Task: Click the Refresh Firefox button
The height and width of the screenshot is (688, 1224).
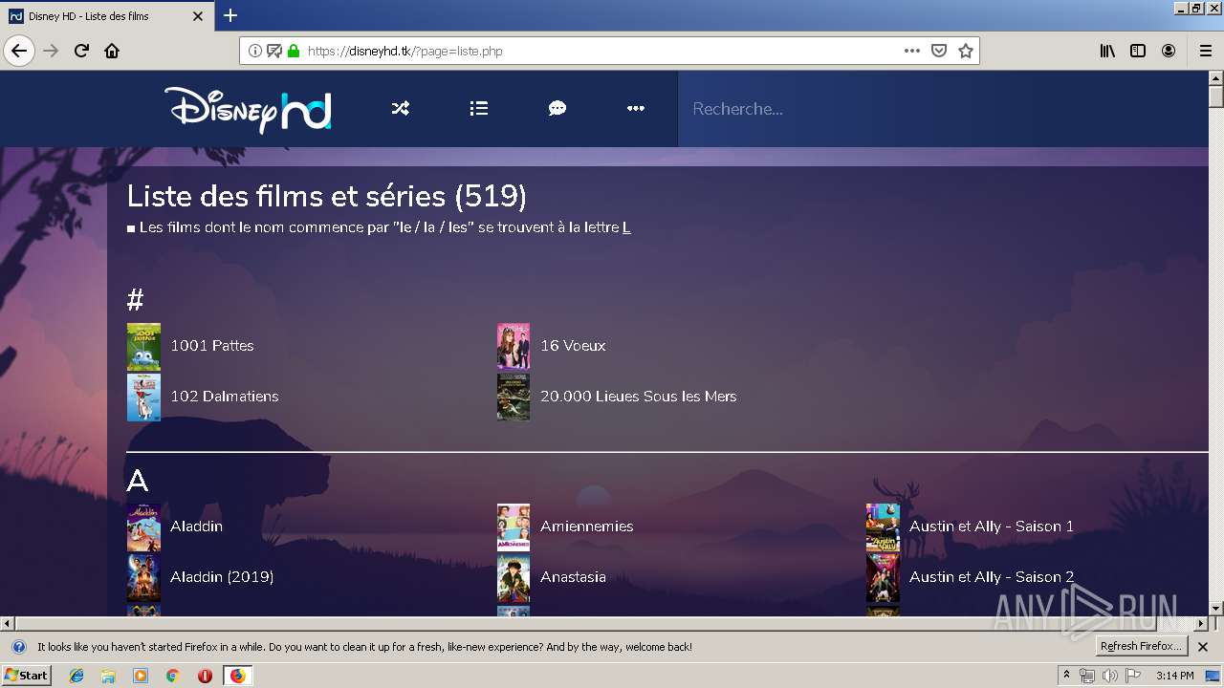Action: [x=1141, y=646]
